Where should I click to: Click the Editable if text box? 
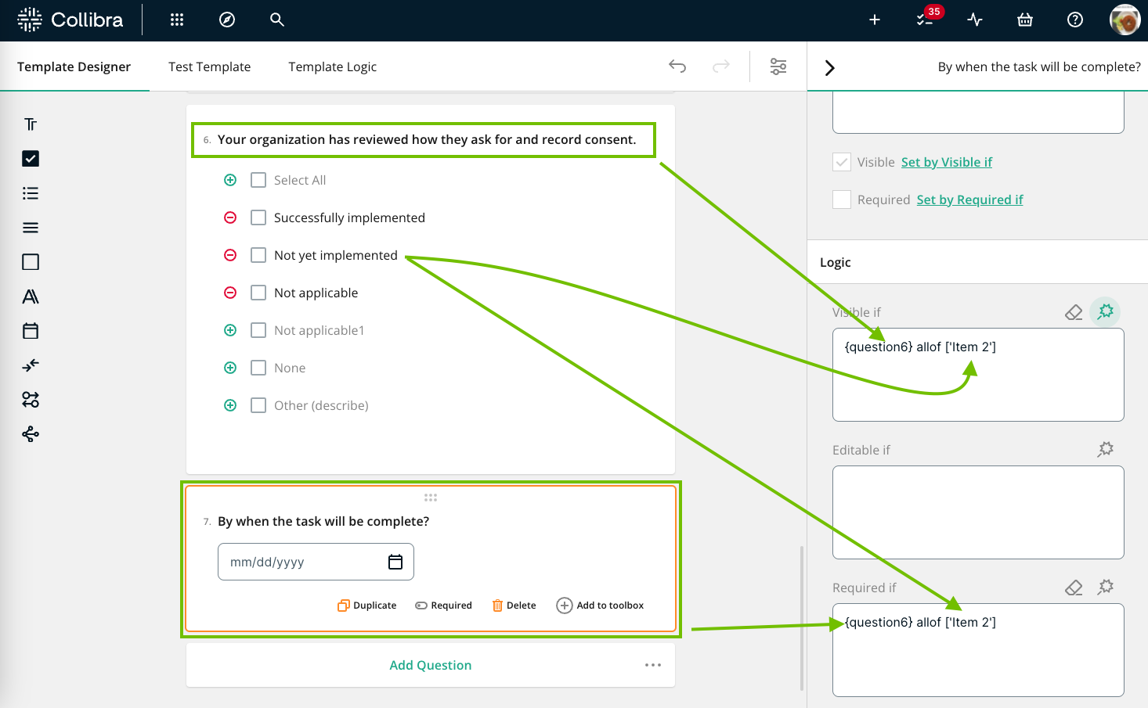978,512
